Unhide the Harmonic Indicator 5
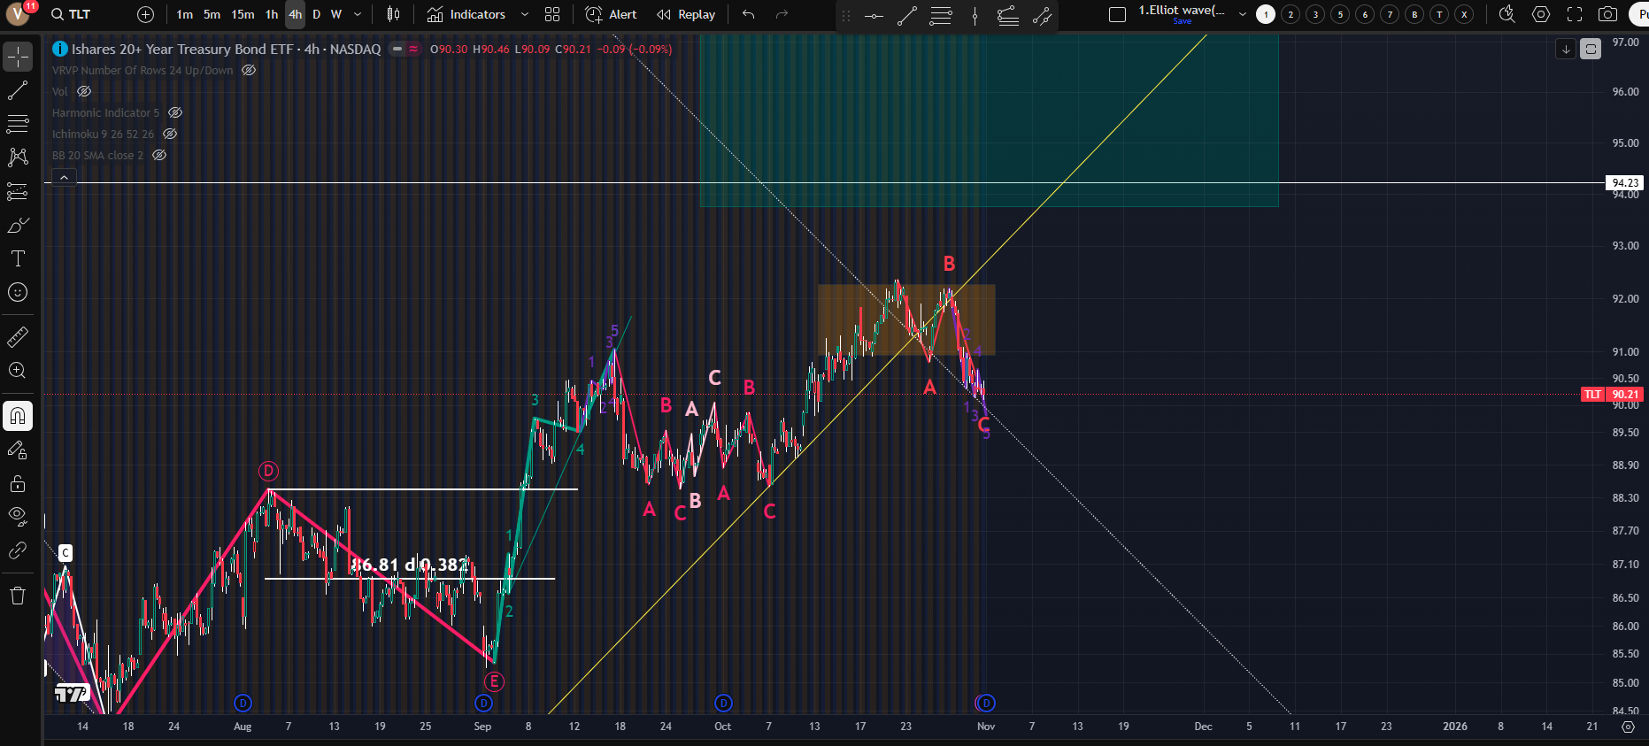Image resolution: width=1649 pixels, height=746 pixels. tap(175, 112)
